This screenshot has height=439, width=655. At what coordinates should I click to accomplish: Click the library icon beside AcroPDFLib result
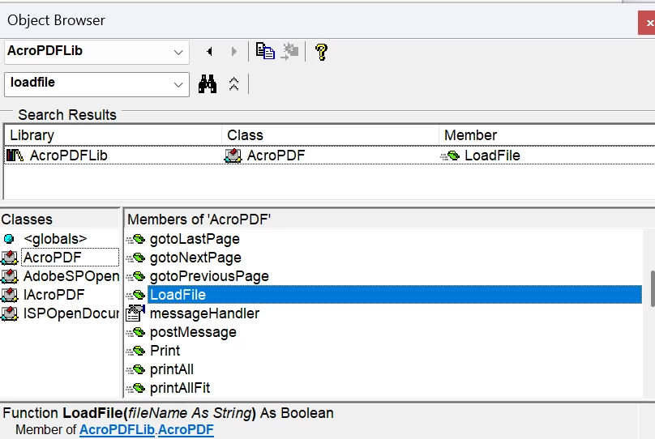click(15, 156)
